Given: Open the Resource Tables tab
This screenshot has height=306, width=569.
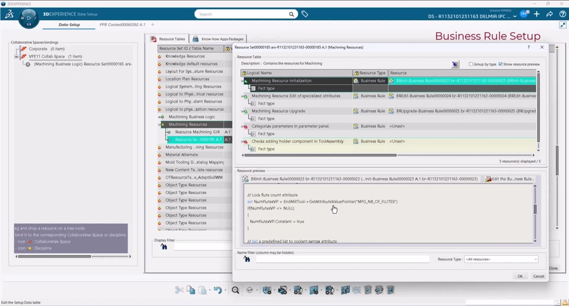Looking at the screenshot, I should 168,39.
